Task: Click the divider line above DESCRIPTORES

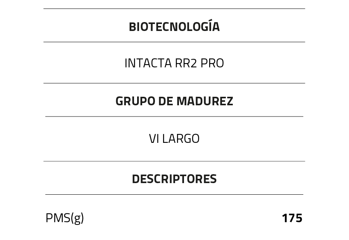Action: 174,161
